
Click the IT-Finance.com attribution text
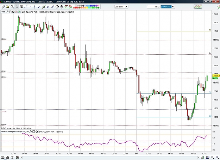coord(8,128)
